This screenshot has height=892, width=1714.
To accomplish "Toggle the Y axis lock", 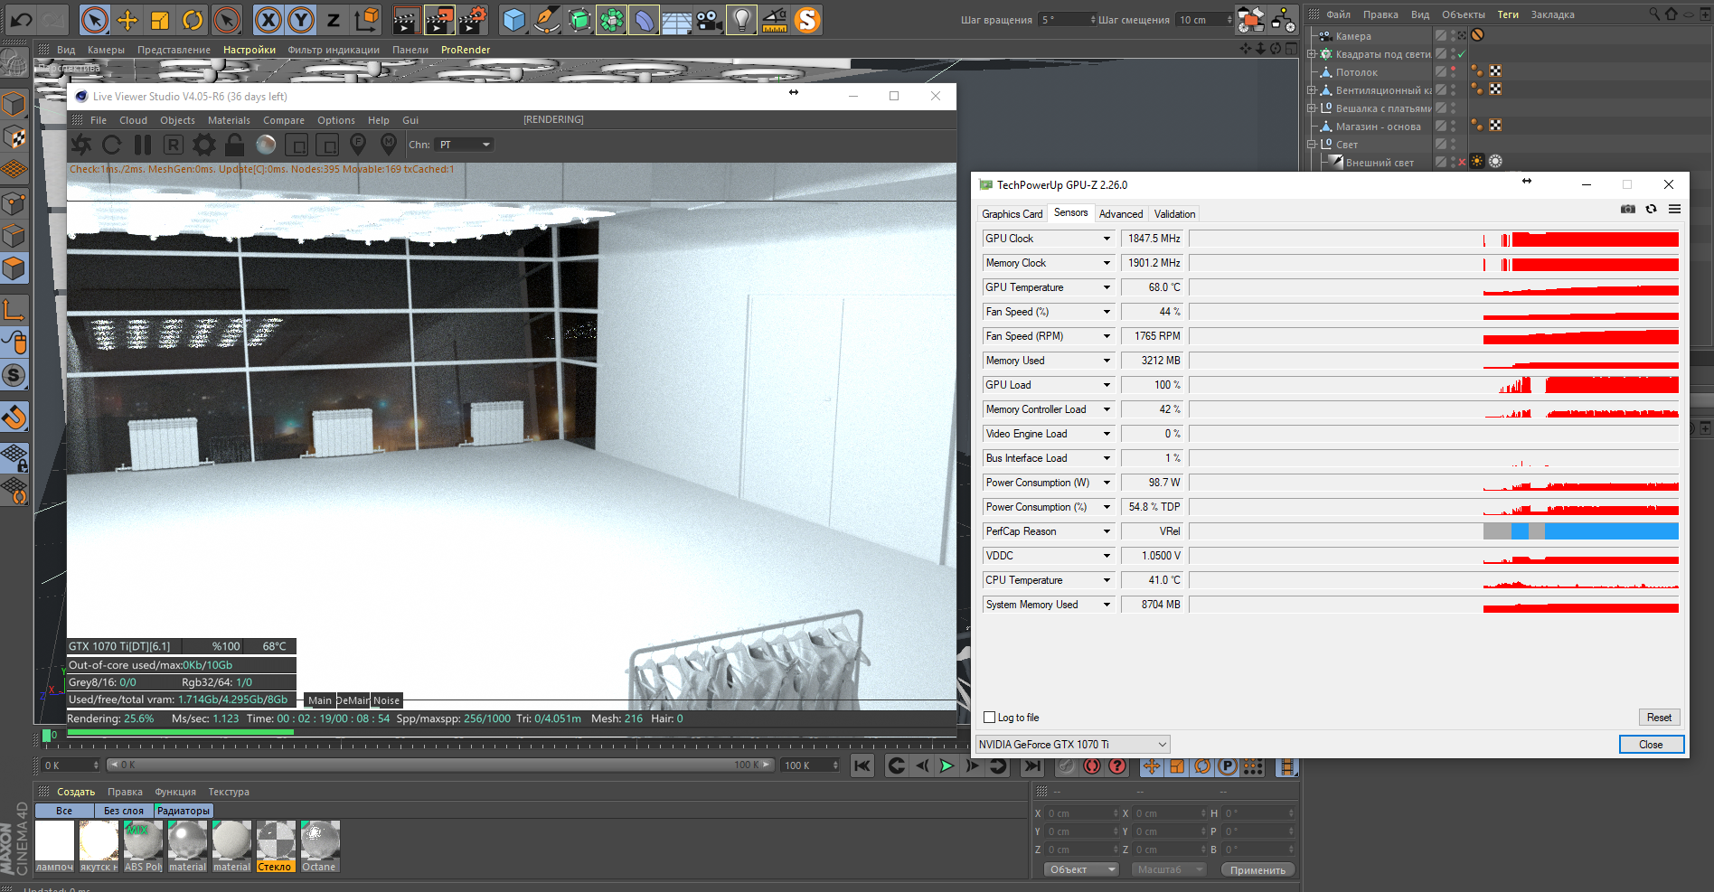I will [300, 19].
